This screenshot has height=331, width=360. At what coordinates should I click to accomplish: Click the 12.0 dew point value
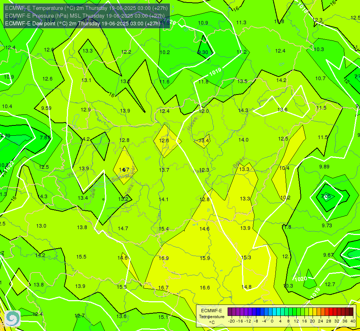tap(204, 111)
